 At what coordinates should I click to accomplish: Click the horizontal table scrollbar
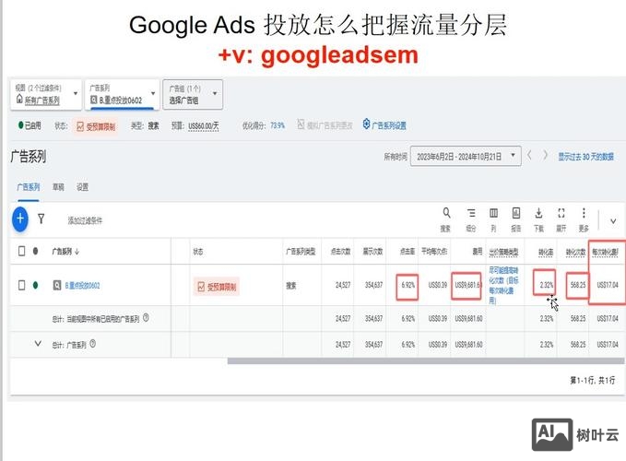pos(426,361)
